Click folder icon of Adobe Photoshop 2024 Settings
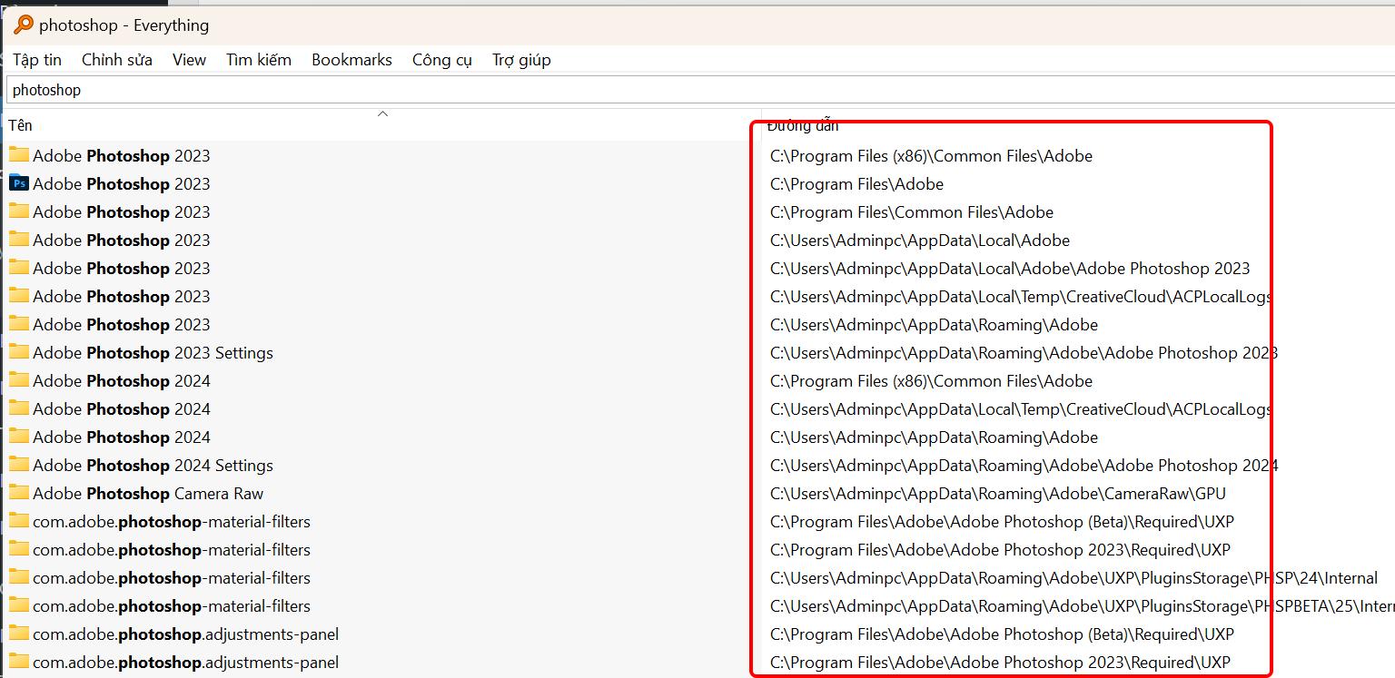The width and height of the screenshot is (1395, 678). pyautogui.click(x=19, y=465)
